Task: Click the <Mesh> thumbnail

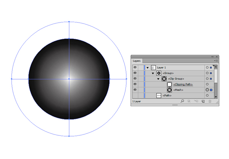Action: 169,90
